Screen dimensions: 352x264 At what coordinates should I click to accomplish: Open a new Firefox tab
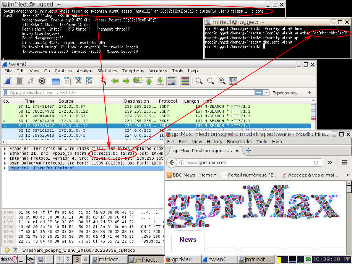click(248, 151)
